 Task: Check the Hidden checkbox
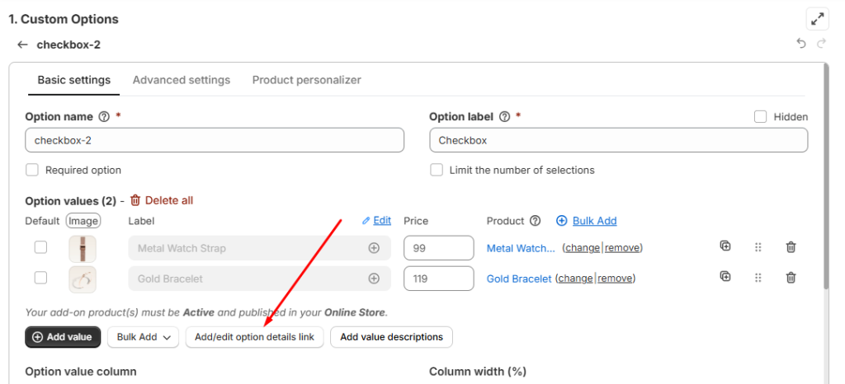pos(761,117)
